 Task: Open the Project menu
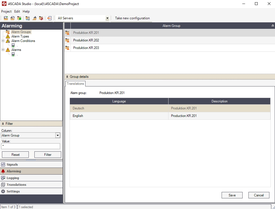pos(6,11)
